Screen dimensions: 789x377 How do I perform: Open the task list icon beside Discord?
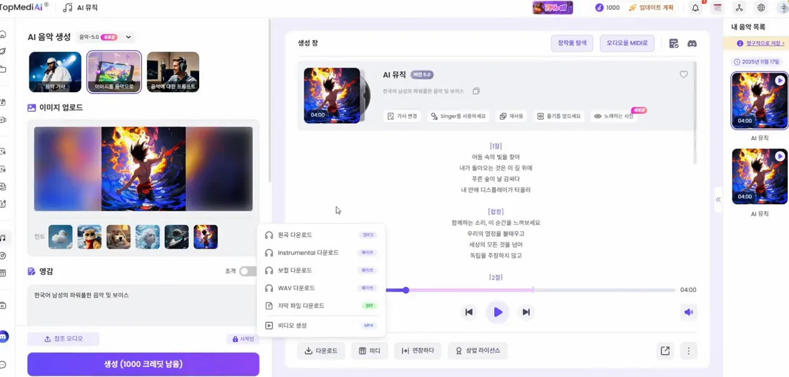click(x=674, y=44)
